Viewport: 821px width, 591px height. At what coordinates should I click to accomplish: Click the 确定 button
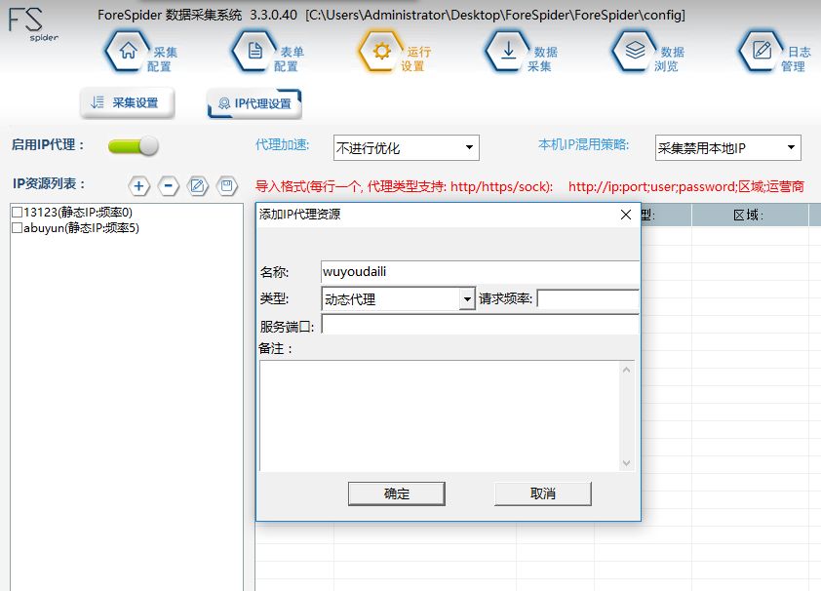point(397,493)
